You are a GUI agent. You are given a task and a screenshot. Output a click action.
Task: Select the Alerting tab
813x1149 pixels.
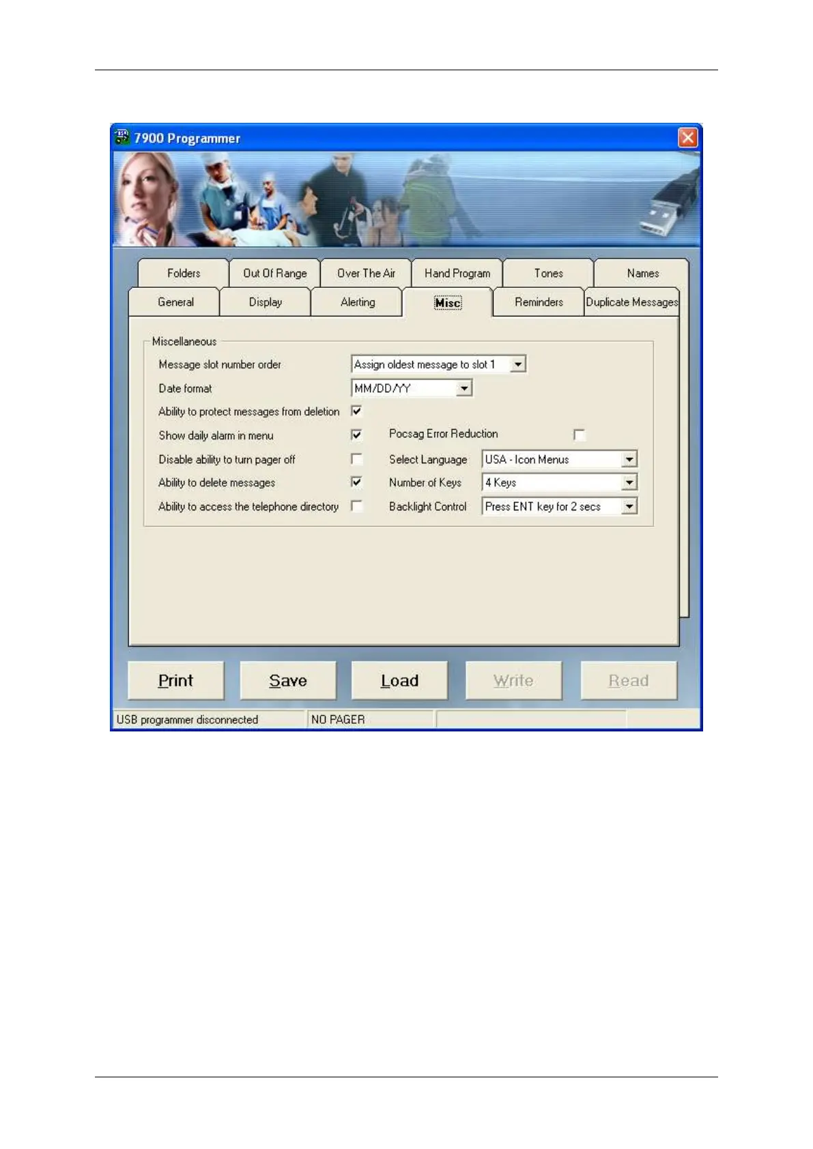(x=358, y=302)
